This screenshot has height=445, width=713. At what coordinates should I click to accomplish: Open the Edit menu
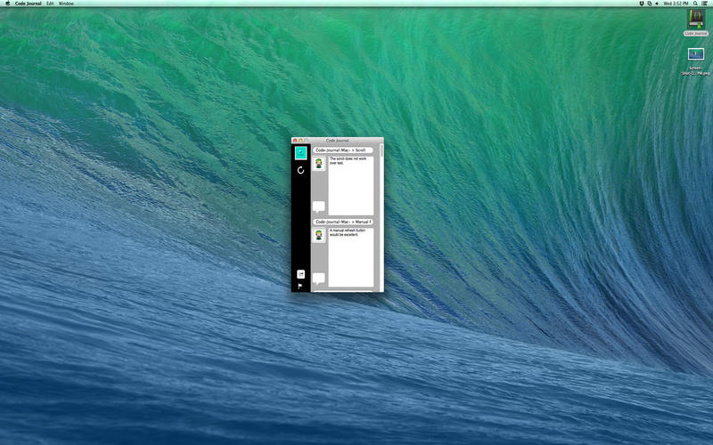(x=50, y=4)
